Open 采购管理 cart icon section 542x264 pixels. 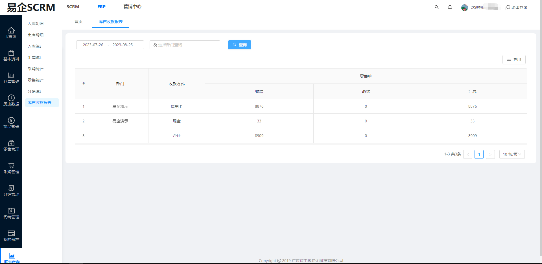[11, 168]
